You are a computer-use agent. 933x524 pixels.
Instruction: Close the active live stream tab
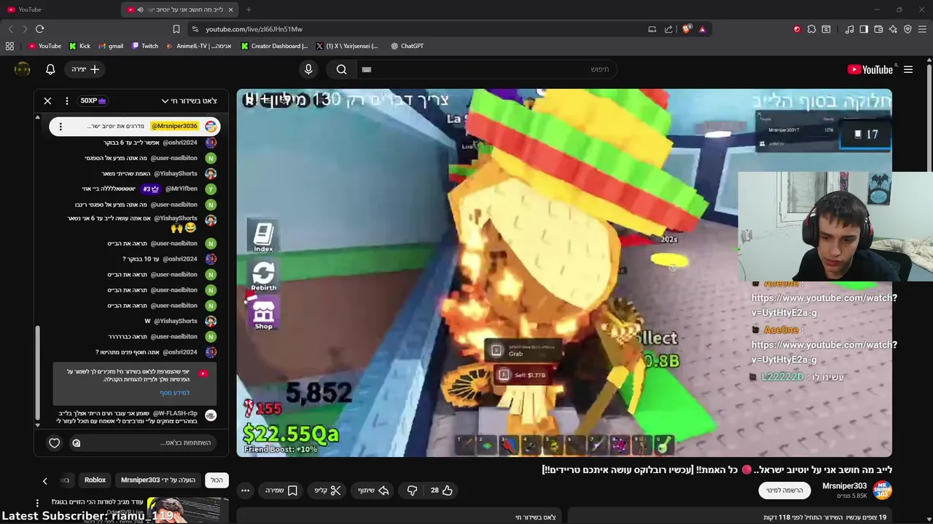pyautogui.click(x=231, y=9)
